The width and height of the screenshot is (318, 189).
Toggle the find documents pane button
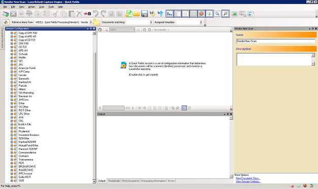pos(217,14)
